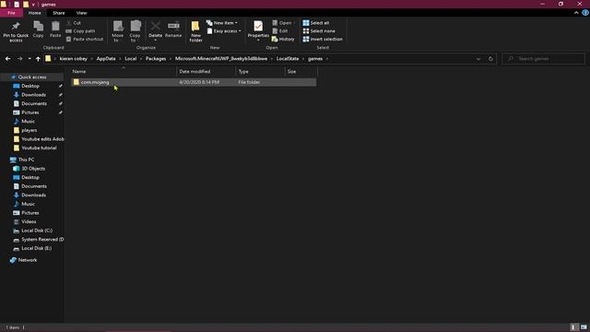The image size is (590, 332).
Task: Open Downloads under Quick access
Action: [x=33, y=95]
